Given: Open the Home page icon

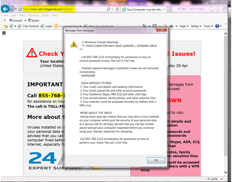Looking at the screenshot, I should click(x=211, y=9).
